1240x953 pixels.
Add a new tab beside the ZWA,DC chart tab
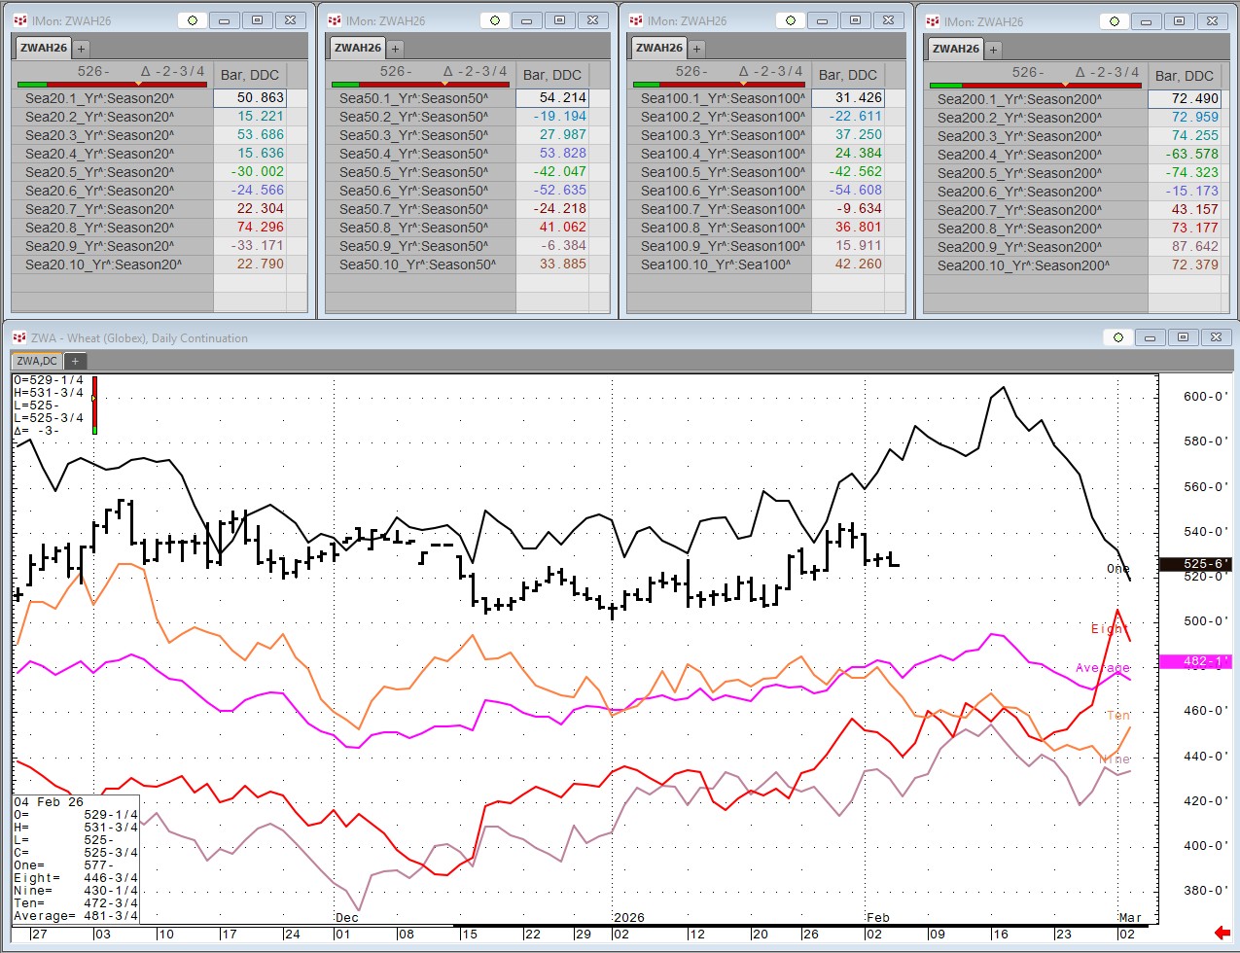[x=75, y=361]
